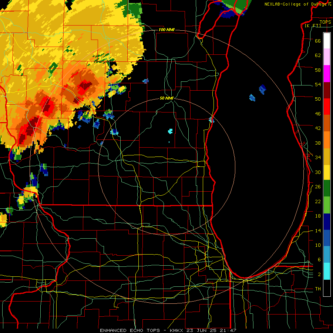This screenshot has width=333, height=333.
Task: Pick the navy blue legend swatch
Action: 327,222
